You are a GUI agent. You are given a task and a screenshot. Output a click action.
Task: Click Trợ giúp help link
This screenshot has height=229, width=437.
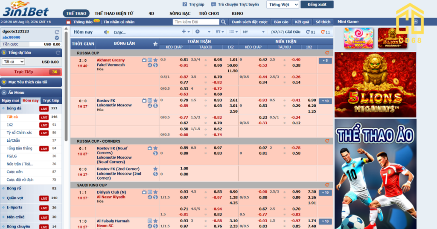click(193, 4)
